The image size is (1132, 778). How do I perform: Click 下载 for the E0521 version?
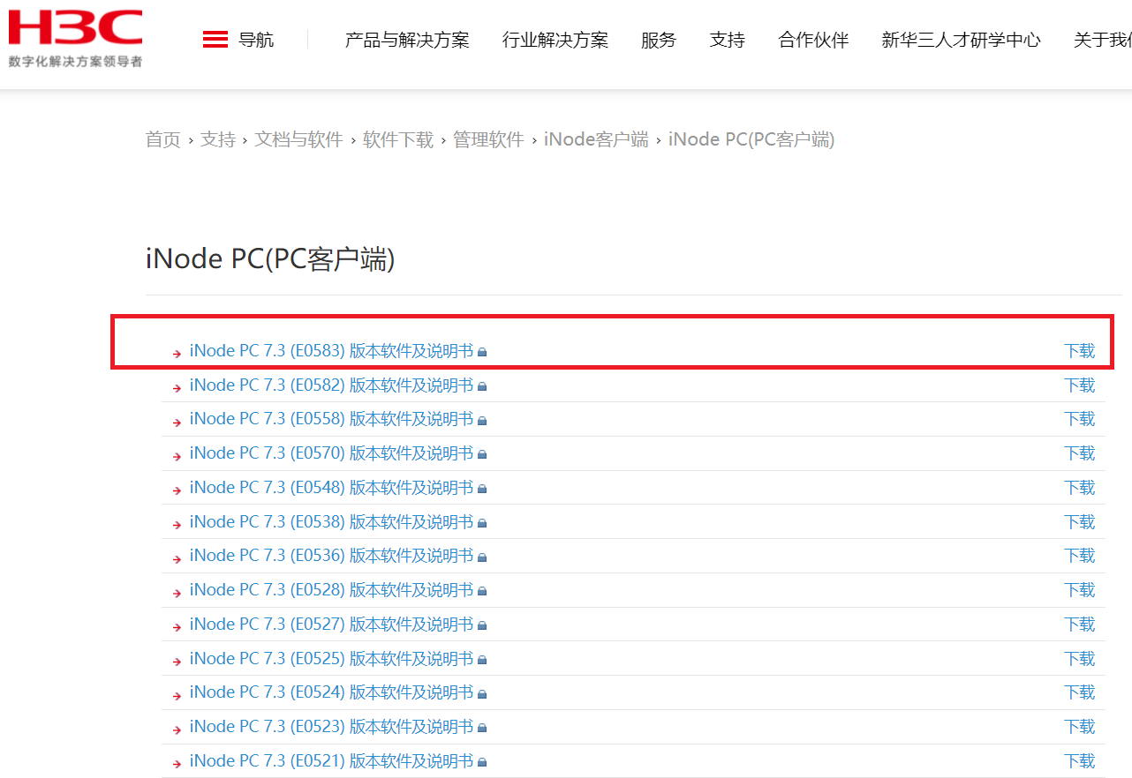[x=1080, y=761]
